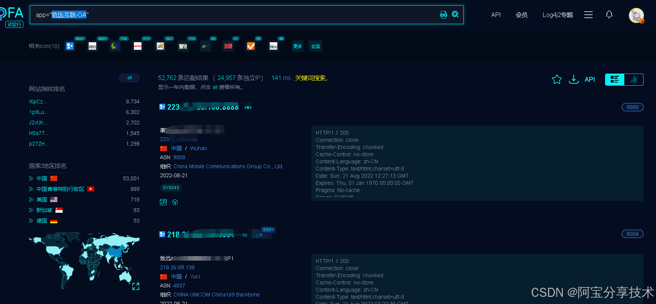Click CHINA UNICOM China169 Backbone link
This screenshot has width=656, height=304.
pyautogui.click(x=217, y=295)
